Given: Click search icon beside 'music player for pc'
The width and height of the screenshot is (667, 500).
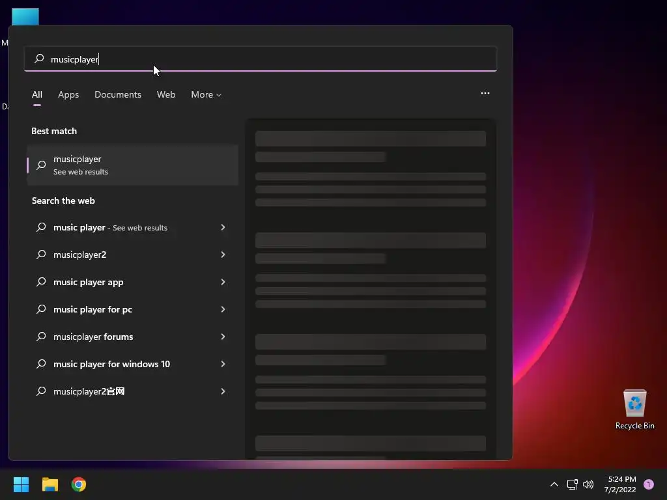Looking at the screenshot, I should tap(41, 309).
